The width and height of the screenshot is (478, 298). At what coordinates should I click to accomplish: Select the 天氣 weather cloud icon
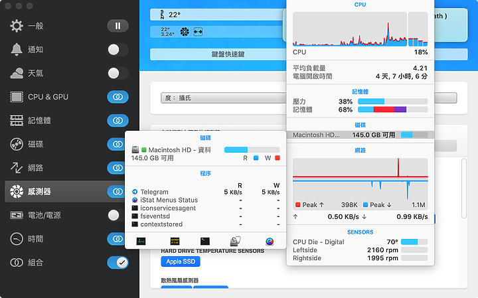pos(17,73)
